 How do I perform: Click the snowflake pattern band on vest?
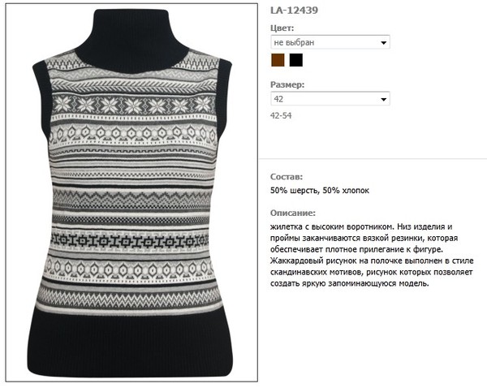[134, 105]
